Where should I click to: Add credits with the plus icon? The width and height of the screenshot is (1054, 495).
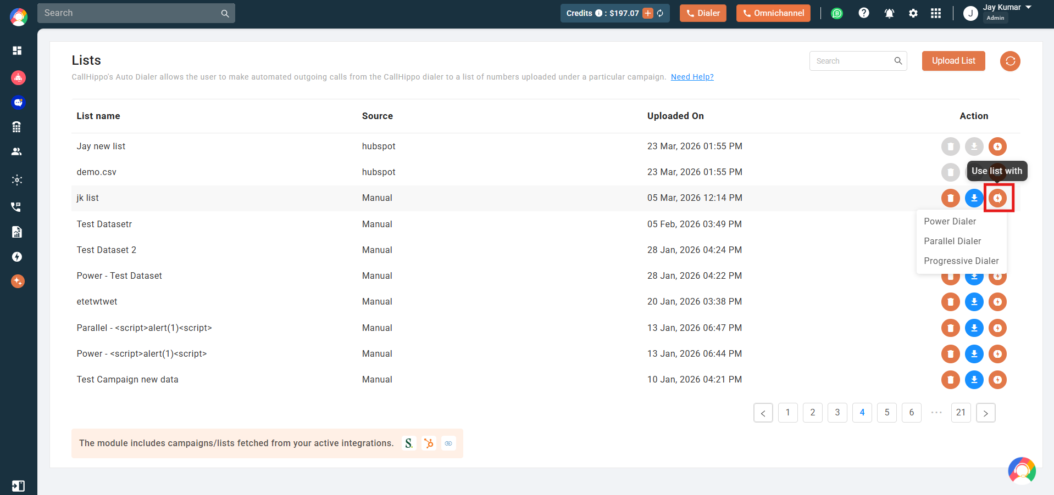pyautogui.click(x=648, y=13)
